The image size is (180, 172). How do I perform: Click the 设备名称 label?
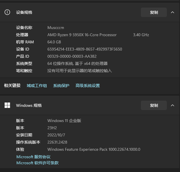[x=24, y=28]
